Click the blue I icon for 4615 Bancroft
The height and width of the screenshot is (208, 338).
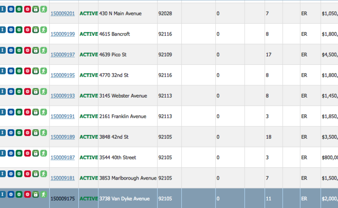(3, 30)
